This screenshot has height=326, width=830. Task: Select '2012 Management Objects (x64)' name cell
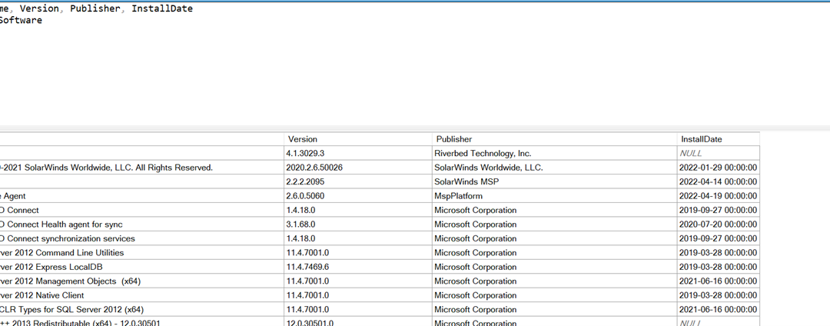pyautogui.click(x=142, y=281)
